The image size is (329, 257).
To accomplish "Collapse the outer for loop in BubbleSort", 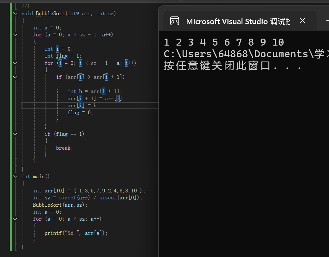I will tap(15, 34).
